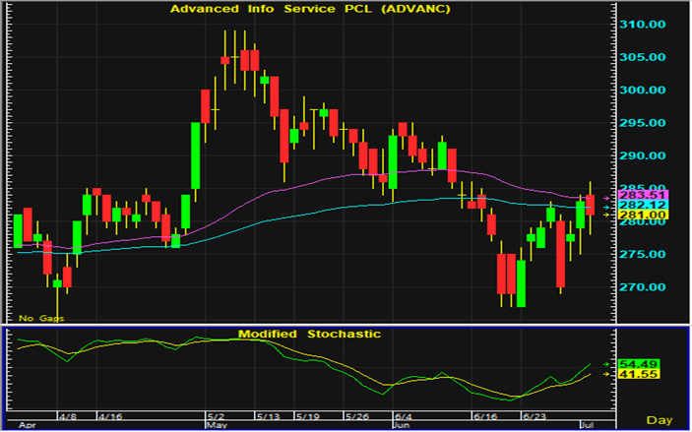Select the 5/2 date marker

pos(216,415)
